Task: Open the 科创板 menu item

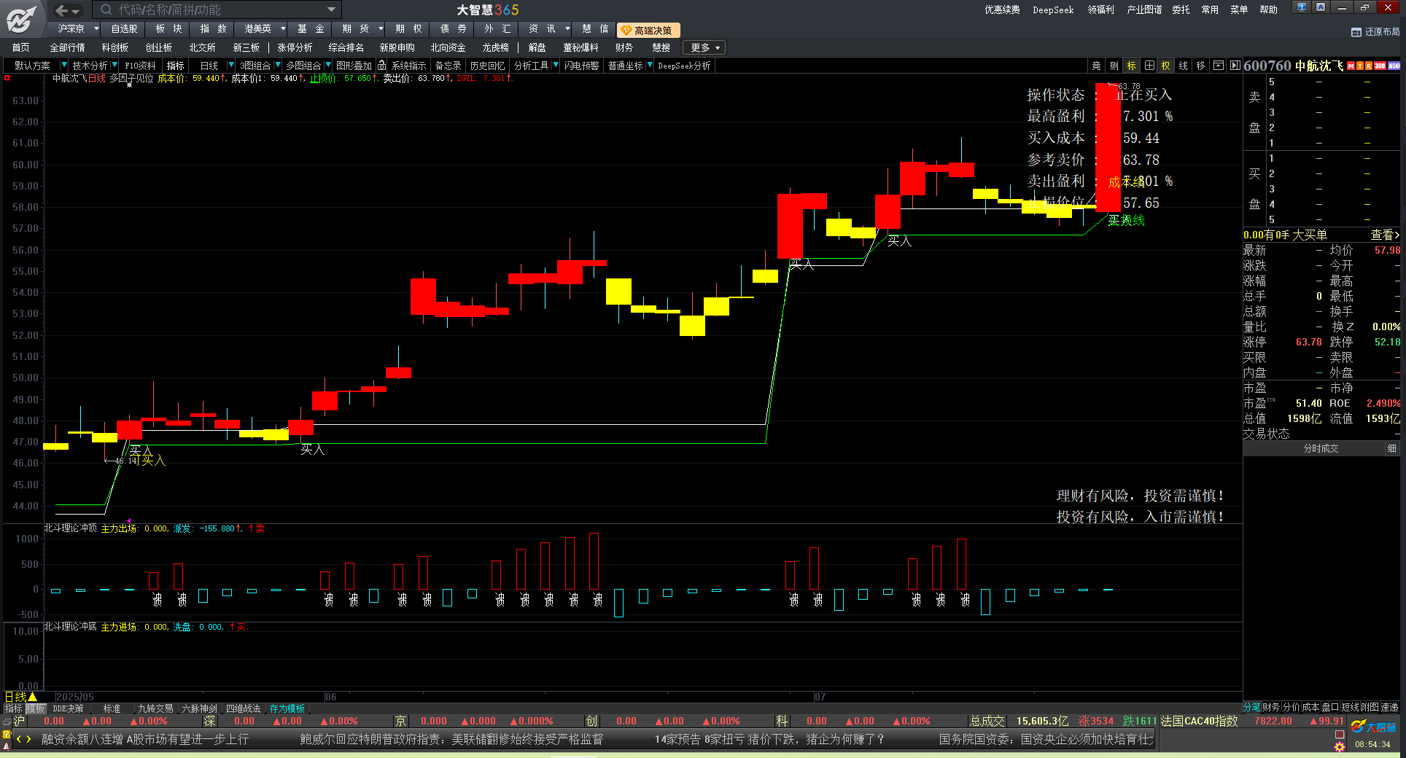Action: [x=114, y=47]
